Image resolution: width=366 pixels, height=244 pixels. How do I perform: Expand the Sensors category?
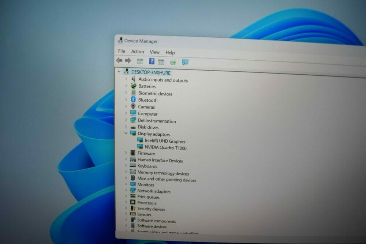click(x=126, y=214)
